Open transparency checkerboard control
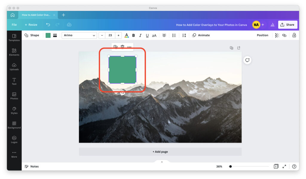Image resolution: width=306 pixels, height=179 pixels. [277, 35]
